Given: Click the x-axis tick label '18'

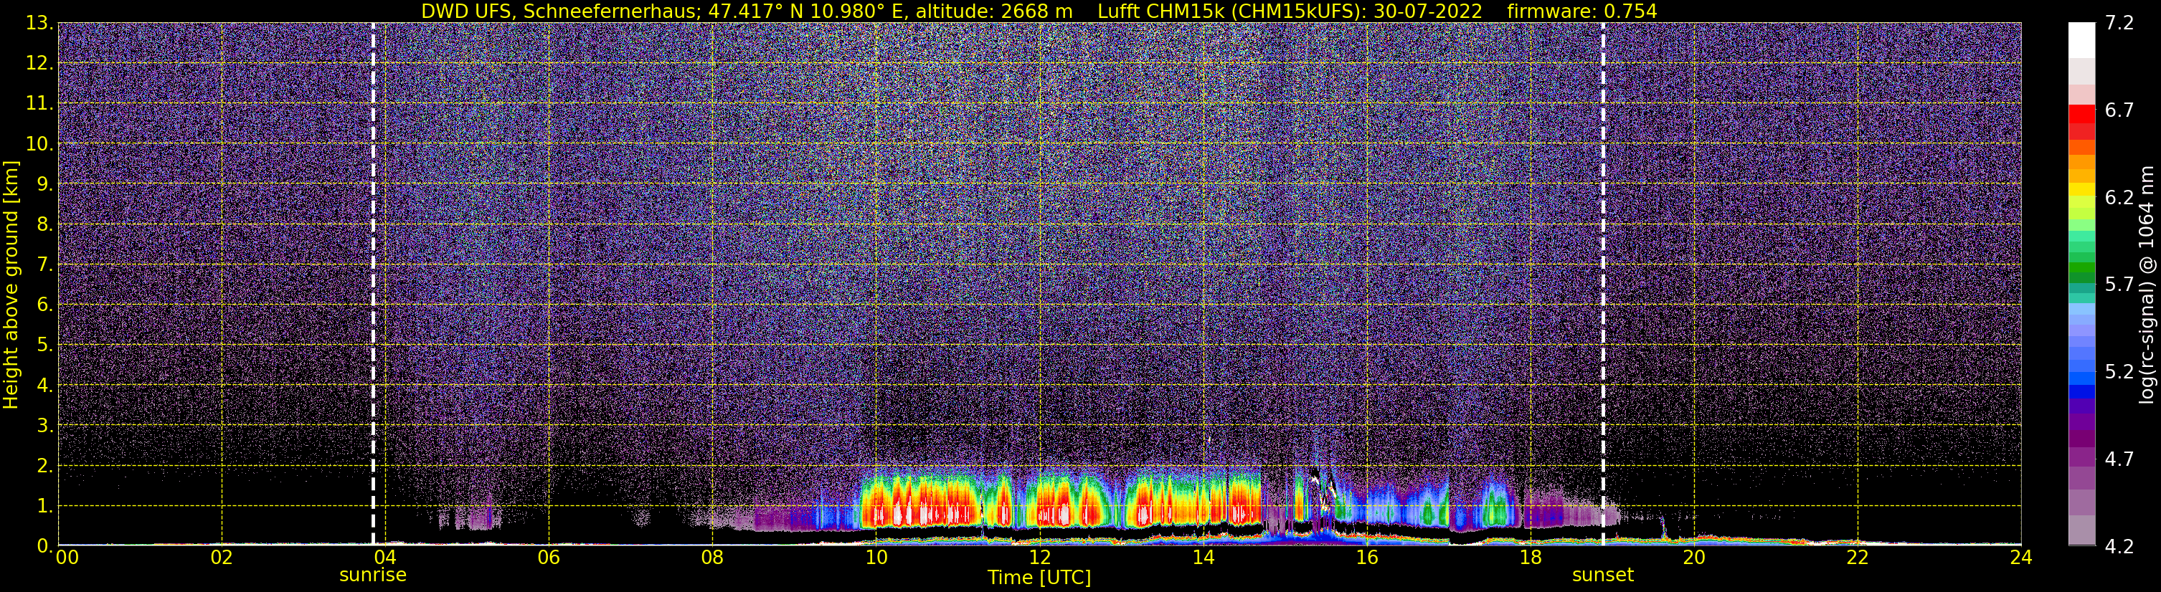Looking at the screenshot, I should click(1530, 558).
